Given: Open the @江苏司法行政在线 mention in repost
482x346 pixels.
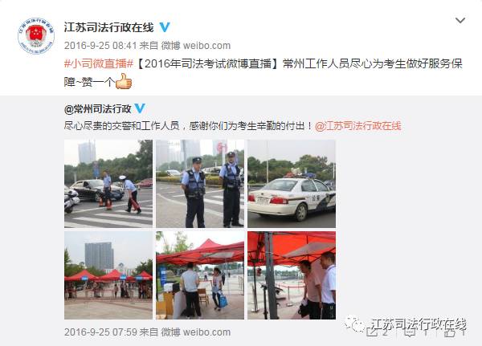Looking at the screenshot, I should point(358,126).
